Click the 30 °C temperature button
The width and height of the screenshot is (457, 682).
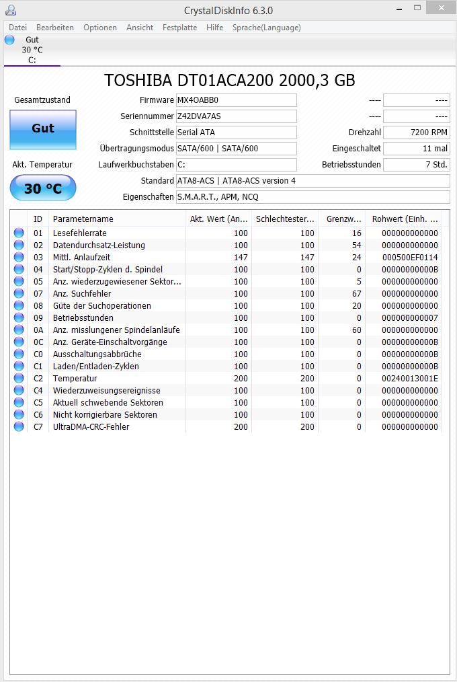coord(43,188)
